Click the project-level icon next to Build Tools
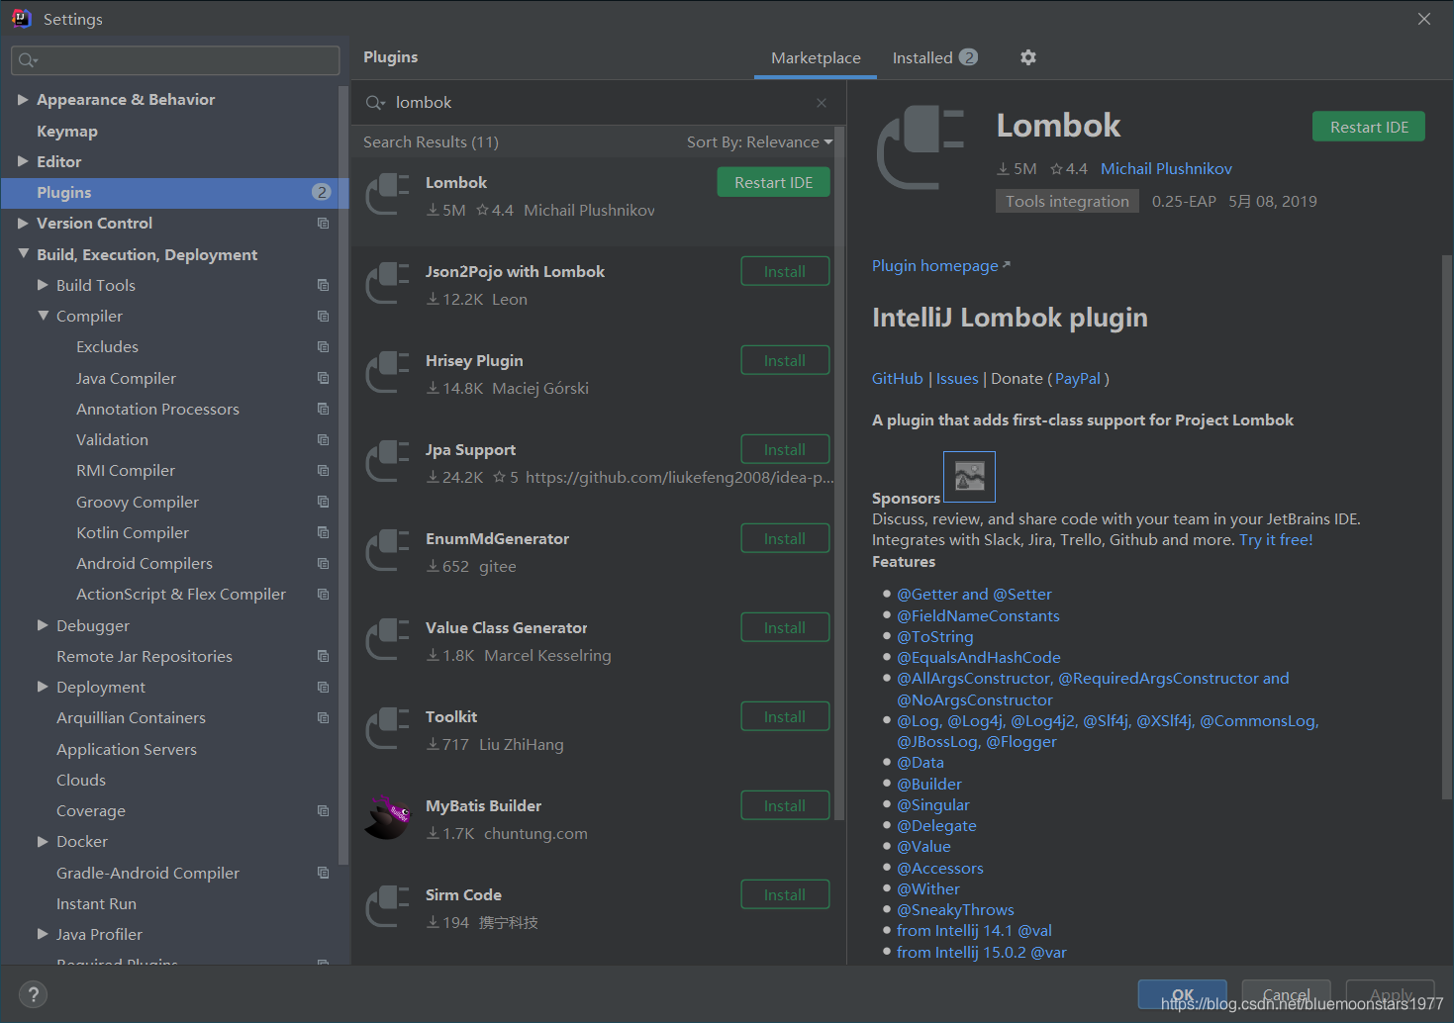Image resolution: width=1454 pixels, height=1023 pixels. [323, 285]
